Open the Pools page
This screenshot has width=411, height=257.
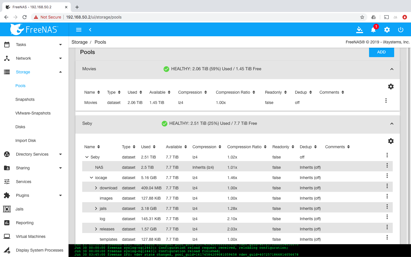point(21,86)
